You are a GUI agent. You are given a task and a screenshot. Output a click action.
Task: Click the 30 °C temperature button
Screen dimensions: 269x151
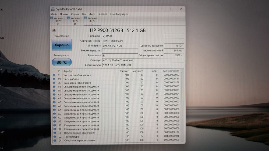[x=62, y=62]
